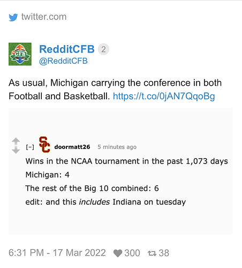The image size is (242, 268).
Task: Upvote the doormatt26 comment
Action: (16, 141)
